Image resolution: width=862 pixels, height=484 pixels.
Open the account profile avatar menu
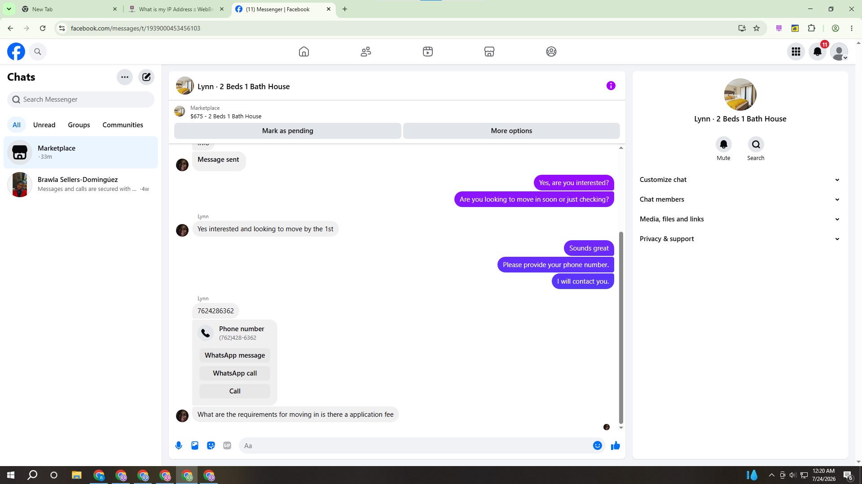pos(839,52)
